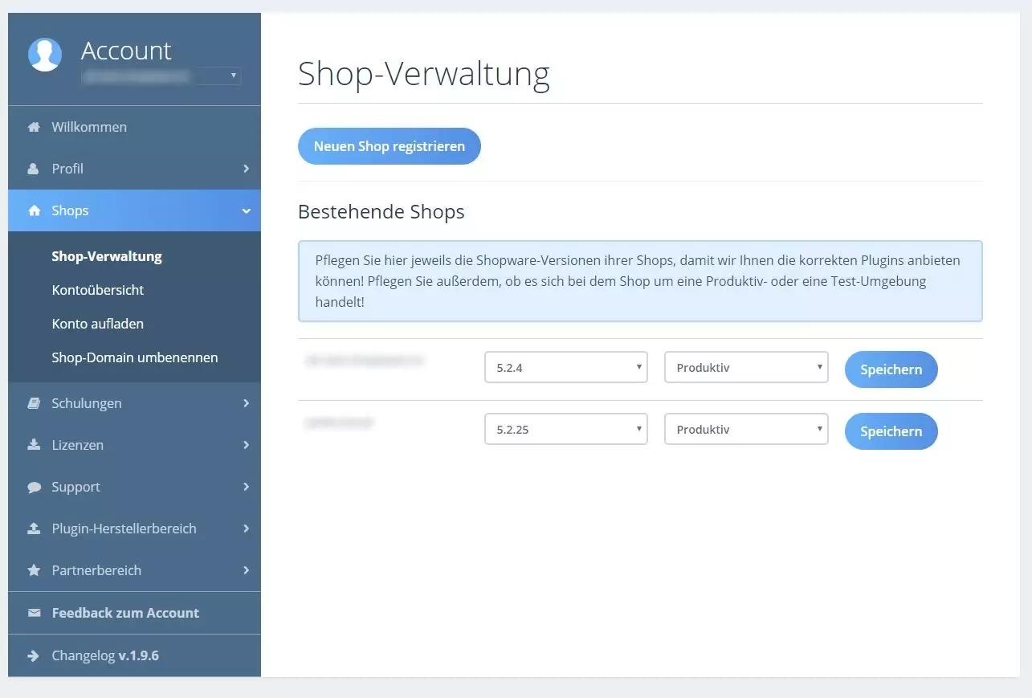Image resolution: width=1032 pixels, height=698 pixels.
Task: Open the 5.2.25 version dropdown
Action: tap(565, 430)
